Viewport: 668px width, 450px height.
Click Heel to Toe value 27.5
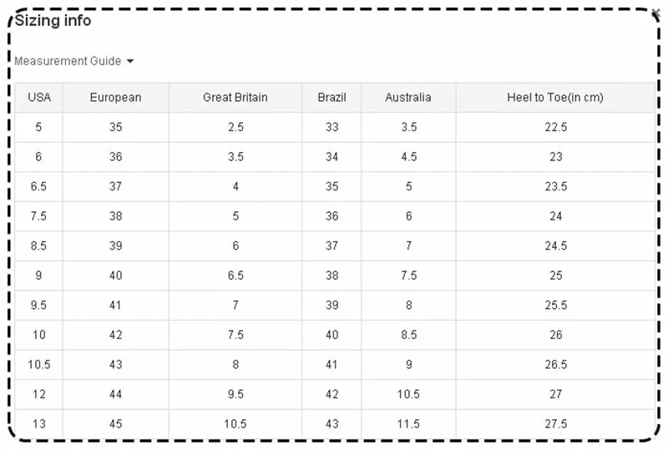tap(555, 424)
